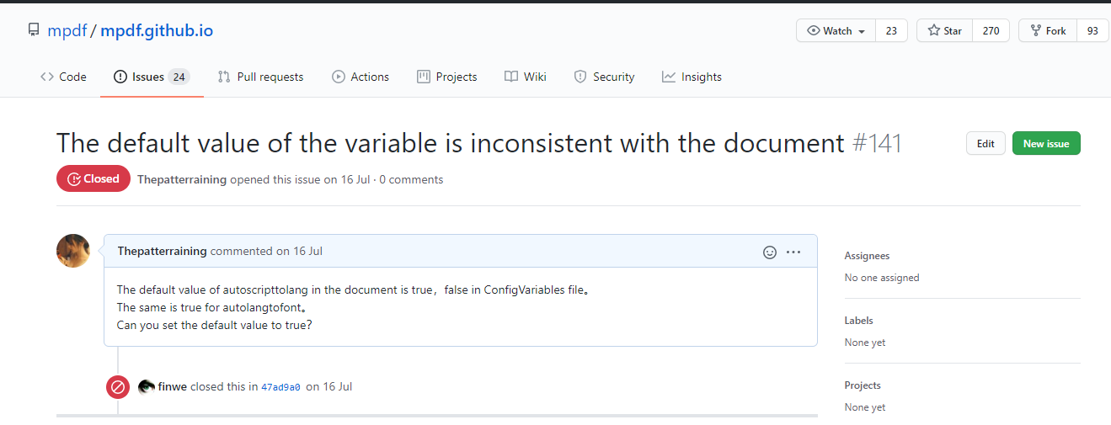
Task: Open Thepatterraining profile in issue header
Action: click(182, 179)
